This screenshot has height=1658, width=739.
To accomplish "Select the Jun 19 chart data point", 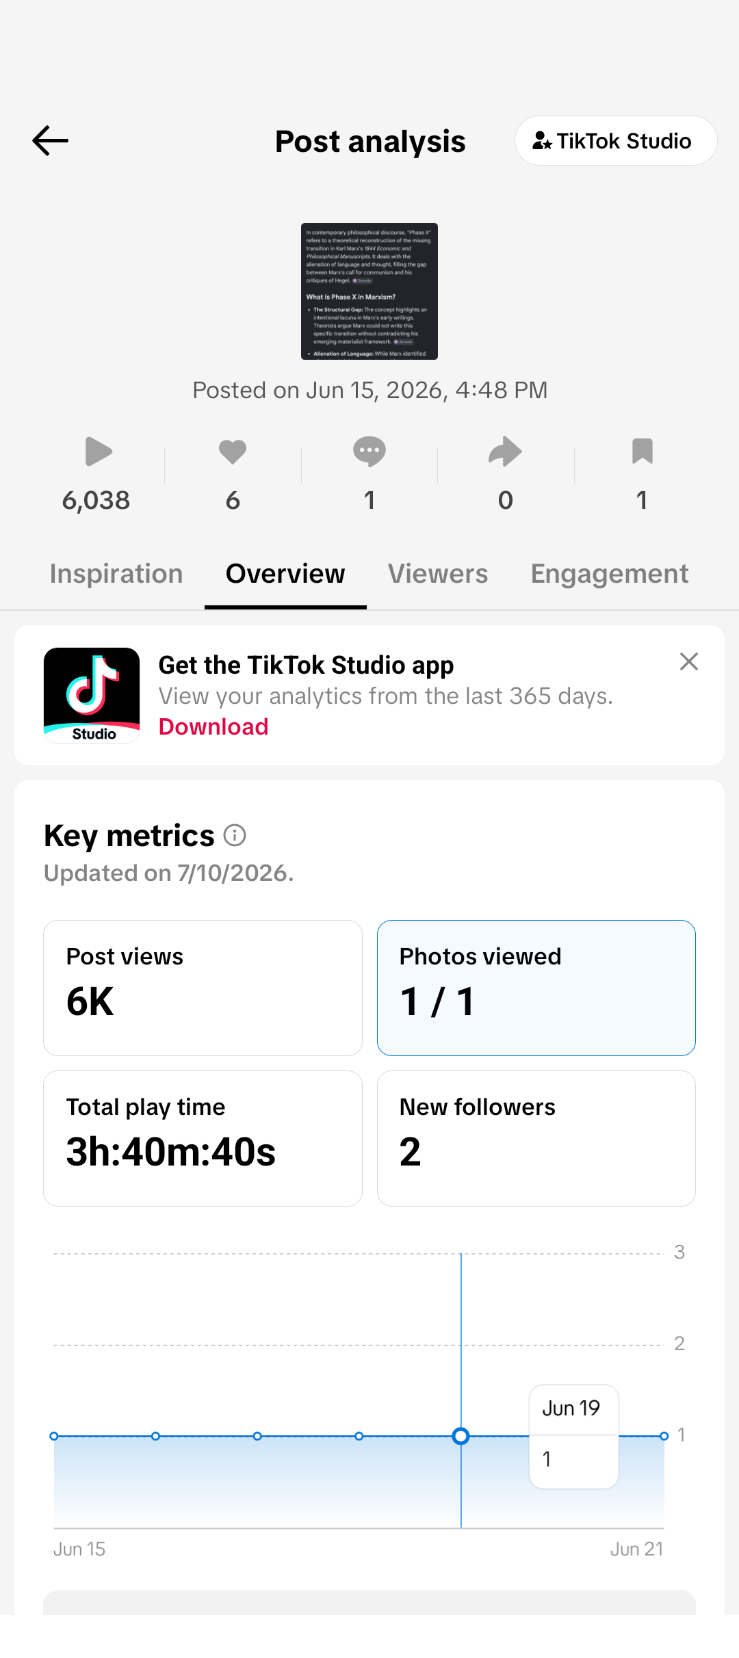I will 461,1436.
